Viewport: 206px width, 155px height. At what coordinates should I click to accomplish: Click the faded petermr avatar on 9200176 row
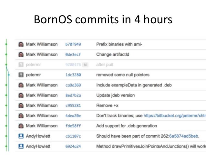(x=21, y=64)
